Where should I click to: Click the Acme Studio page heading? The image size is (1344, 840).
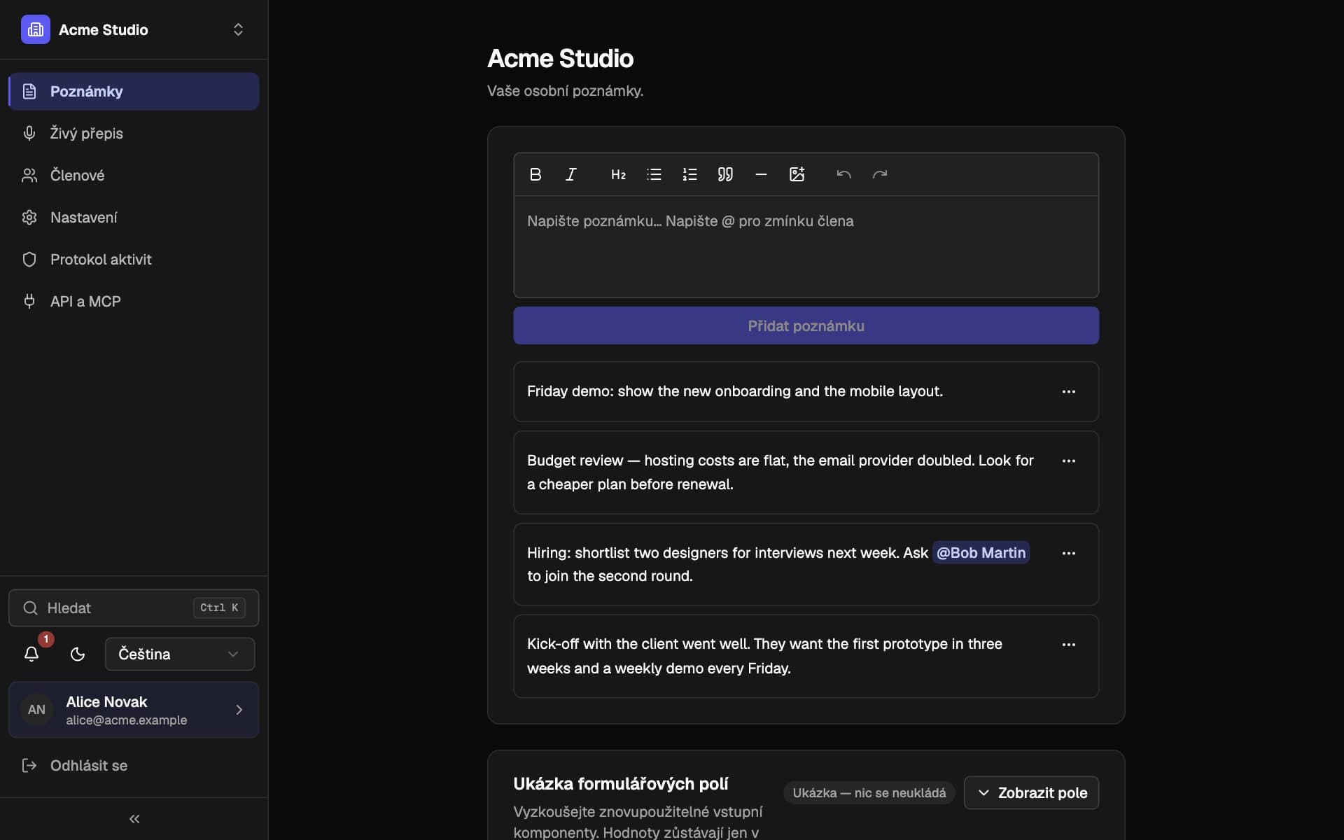560,59
